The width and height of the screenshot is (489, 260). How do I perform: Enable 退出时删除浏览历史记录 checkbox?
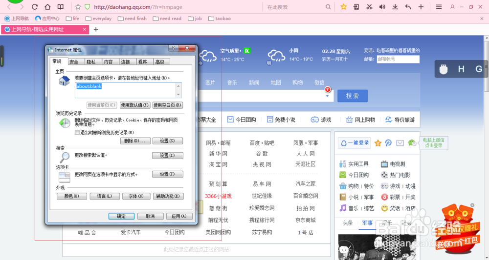[x=77, y=132]
